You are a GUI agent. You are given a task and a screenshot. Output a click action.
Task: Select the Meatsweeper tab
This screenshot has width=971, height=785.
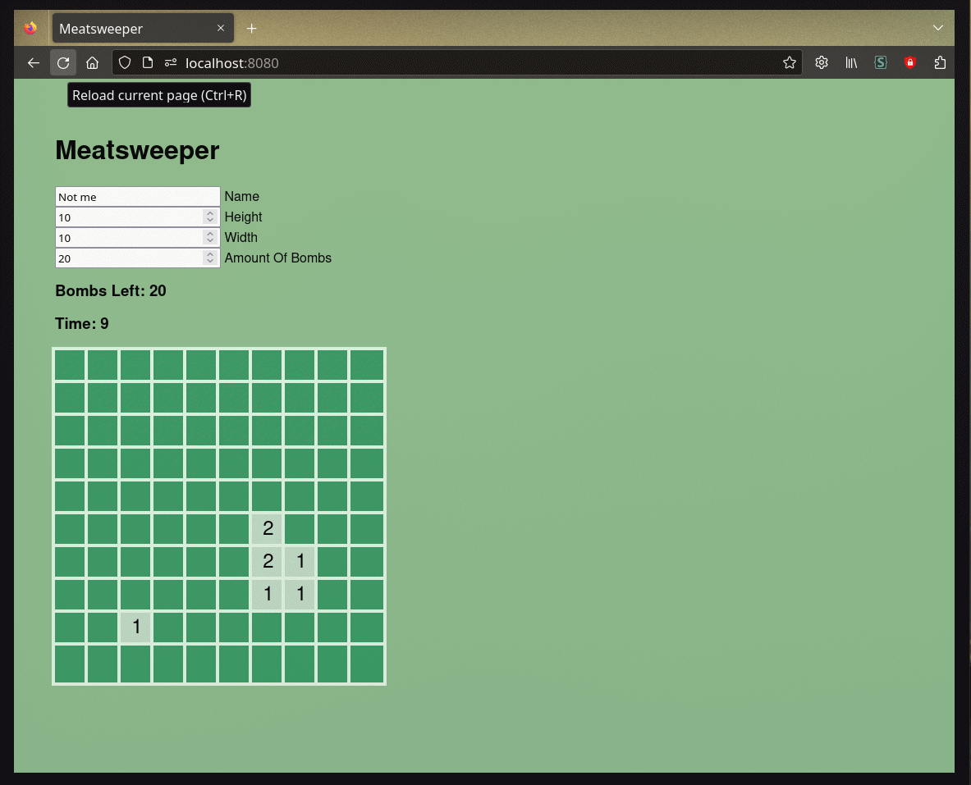[131, 29]
